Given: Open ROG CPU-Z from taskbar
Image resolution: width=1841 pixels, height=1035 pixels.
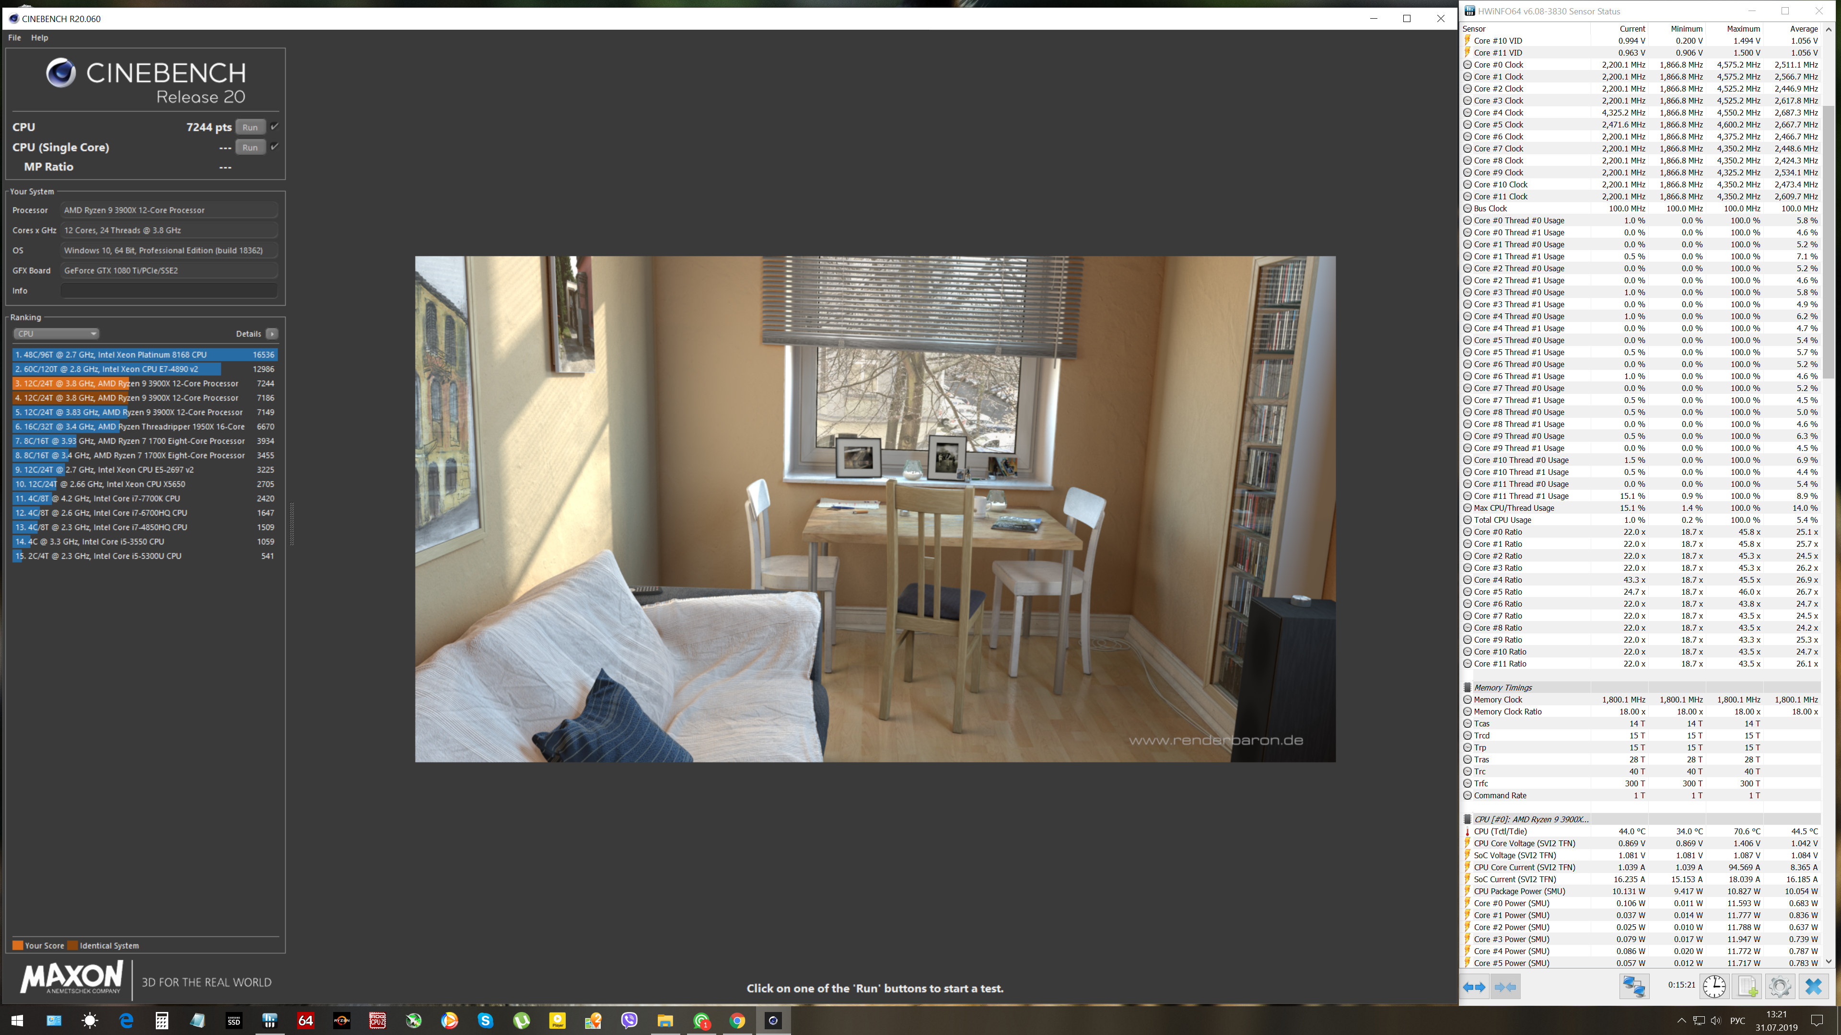Looking at the screenshot, I should (x=377, y=1020).
